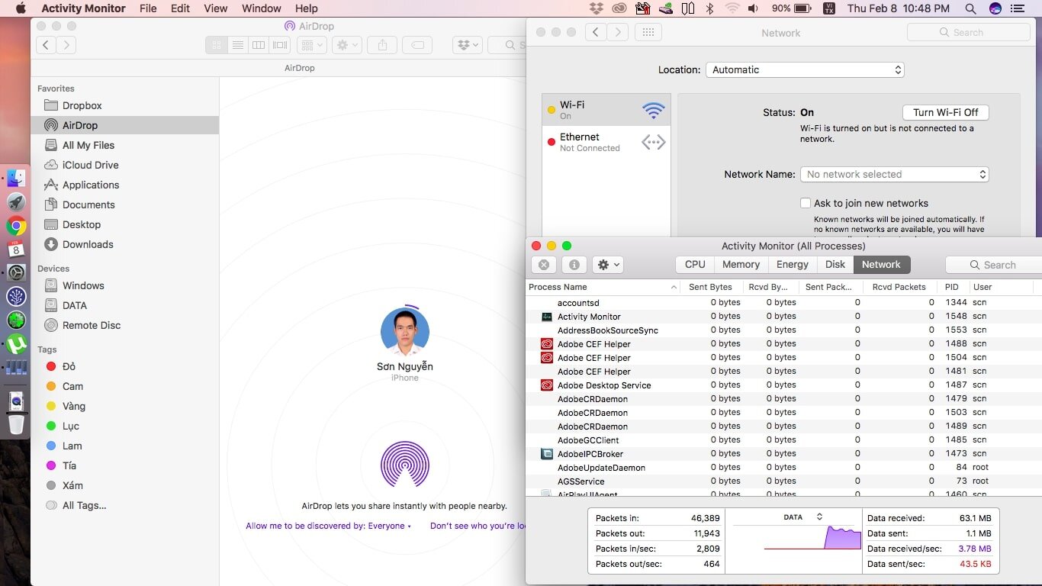The height and width of the screenshot is (586, 1042).
Task: Toggle Ask to join new networks checkbox
Action: pyautogui.click(x=805, y=203)
